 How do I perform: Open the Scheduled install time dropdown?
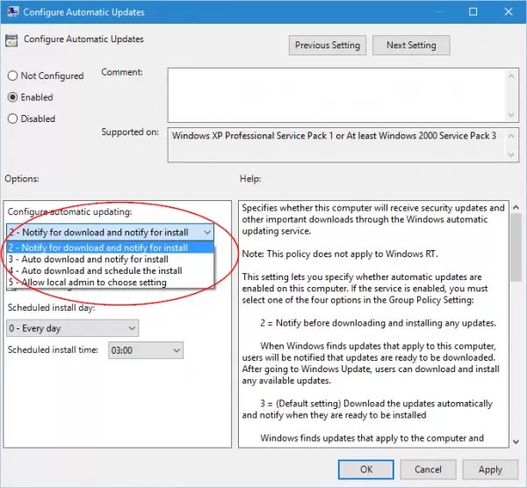tap(146, 350)
